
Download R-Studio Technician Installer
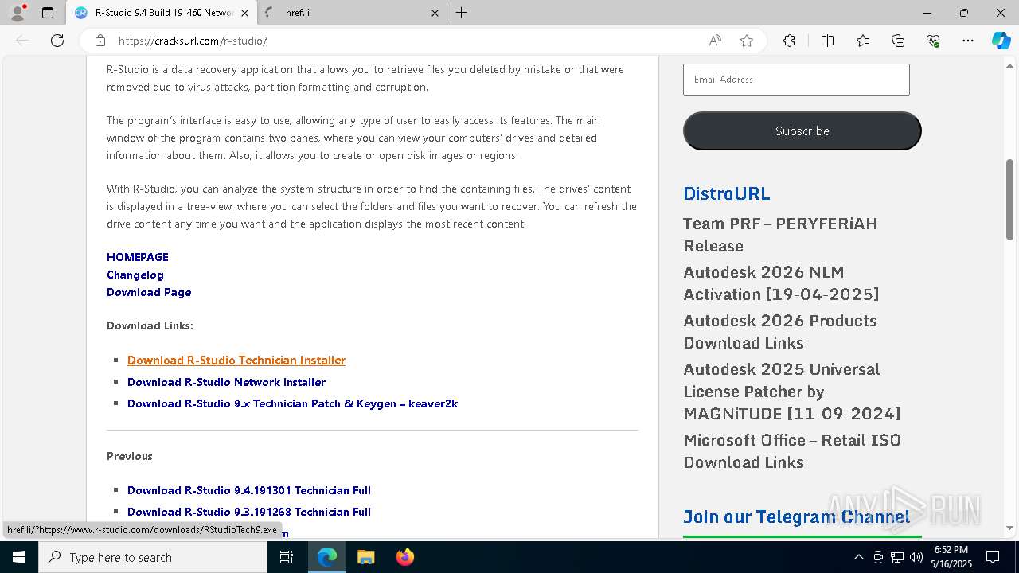pos(236,361)
